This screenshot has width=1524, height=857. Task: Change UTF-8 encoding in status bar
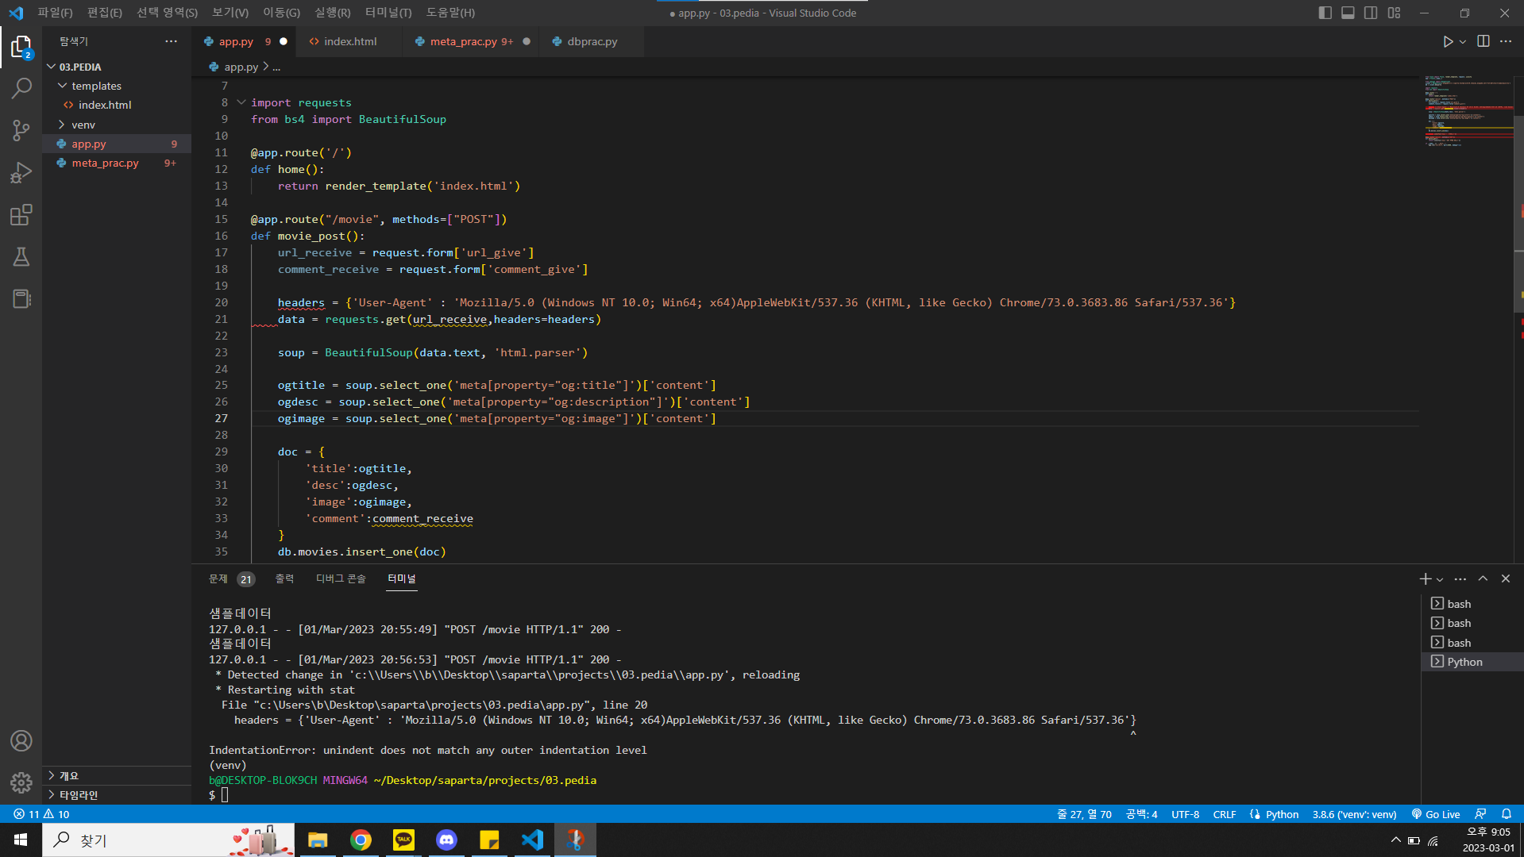(x=1185, y=814)
